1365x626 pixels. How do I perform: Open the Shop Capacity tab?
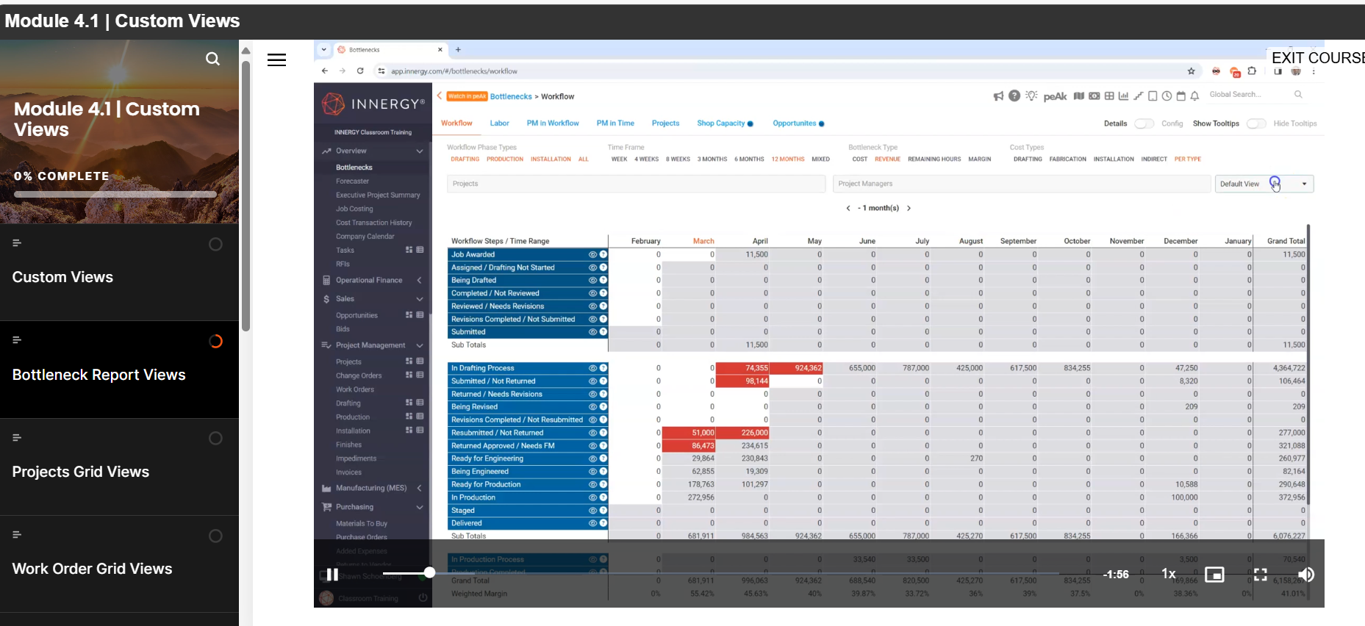pos(720,123)
